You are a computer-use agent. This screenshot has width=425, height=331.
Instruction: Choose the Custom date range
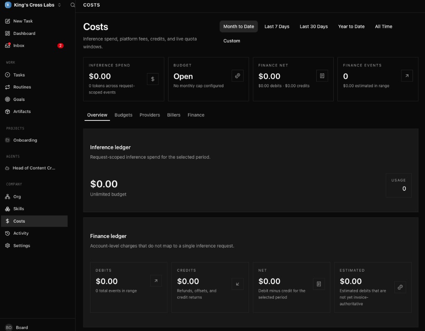pos(232,41)
